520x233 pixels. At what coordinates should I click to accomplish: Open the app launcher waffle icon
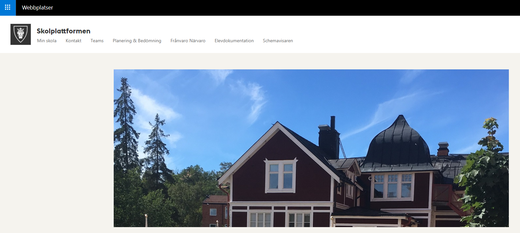pyautogui.click(x=8, y=8)
